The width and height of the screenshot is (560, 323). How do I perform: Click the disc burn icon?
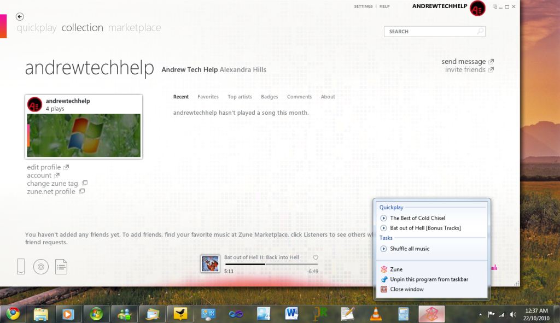tap(40, 267)
